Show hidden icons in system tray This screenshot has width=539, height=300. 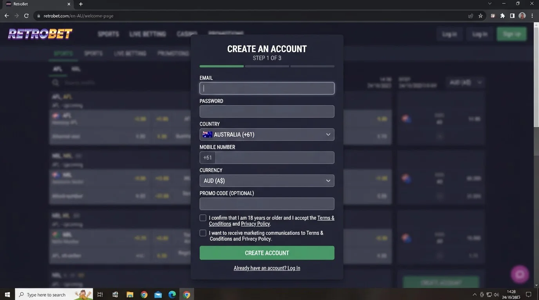[475, 295]
